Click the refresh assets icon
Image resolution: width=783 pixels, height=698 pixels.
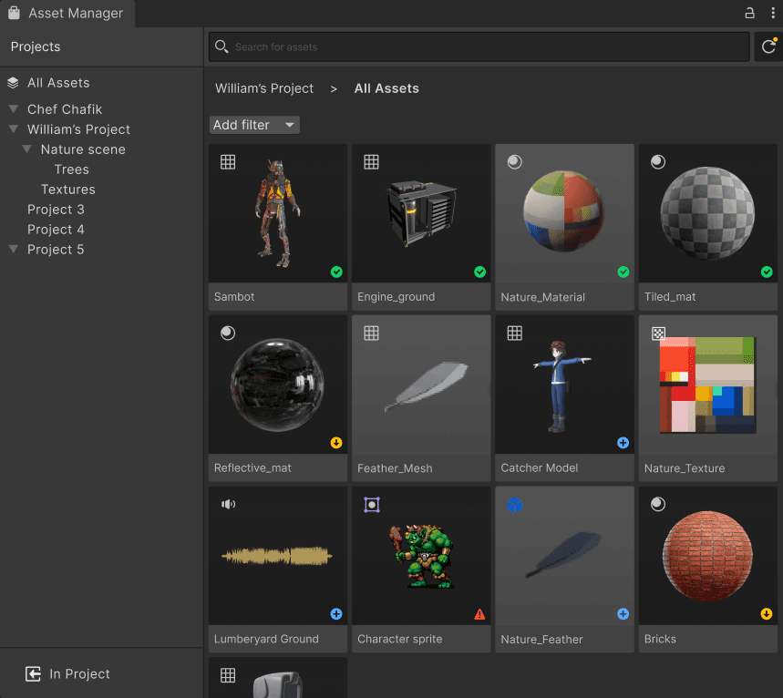(770, 46)
